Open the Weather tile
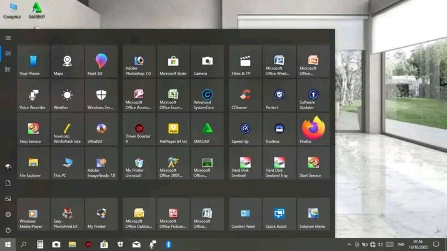This screenshot has height=251, width=447. coord(67,96)
